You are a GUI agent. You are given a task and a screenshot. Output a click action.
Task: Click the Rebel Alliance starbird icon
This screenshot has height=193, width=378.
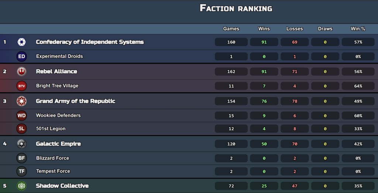tap(21, 71)
